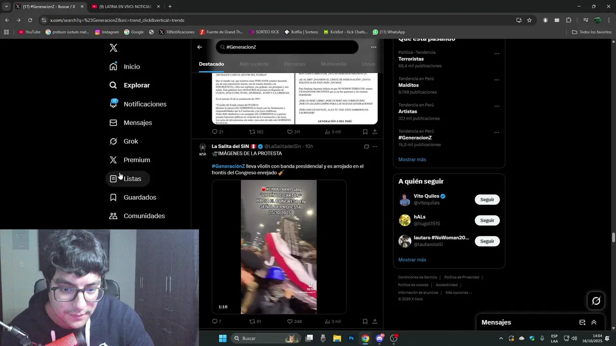Viewport: 616px width, 346px height.
Task: Open Terroristas trend
Action: point(411,59)
